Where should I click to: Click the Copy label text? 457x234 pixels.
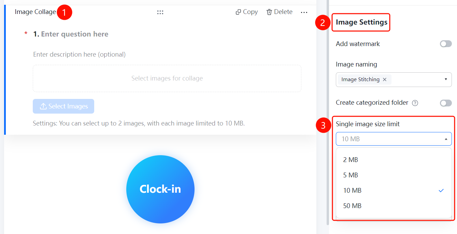250,12
